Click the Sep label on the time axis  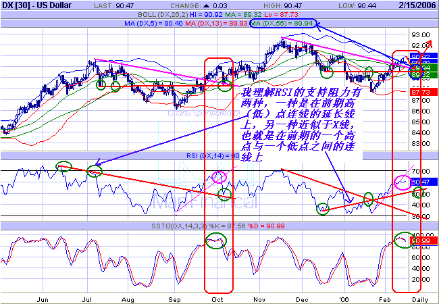pos(174,299)
